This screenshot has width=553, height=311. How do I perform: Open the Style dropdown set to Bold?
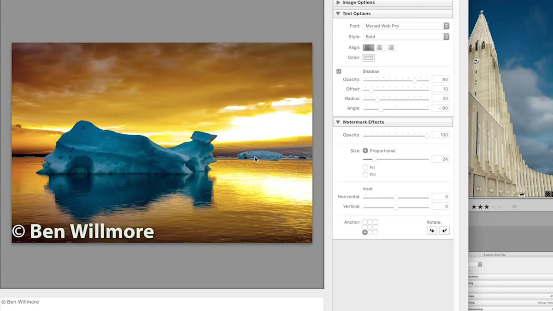(x=406, y=36)
